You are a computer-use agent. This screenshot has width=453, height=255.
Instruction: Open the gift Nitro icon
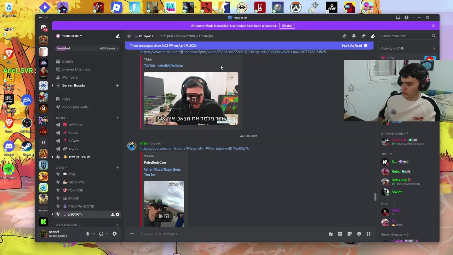[331, 234]
